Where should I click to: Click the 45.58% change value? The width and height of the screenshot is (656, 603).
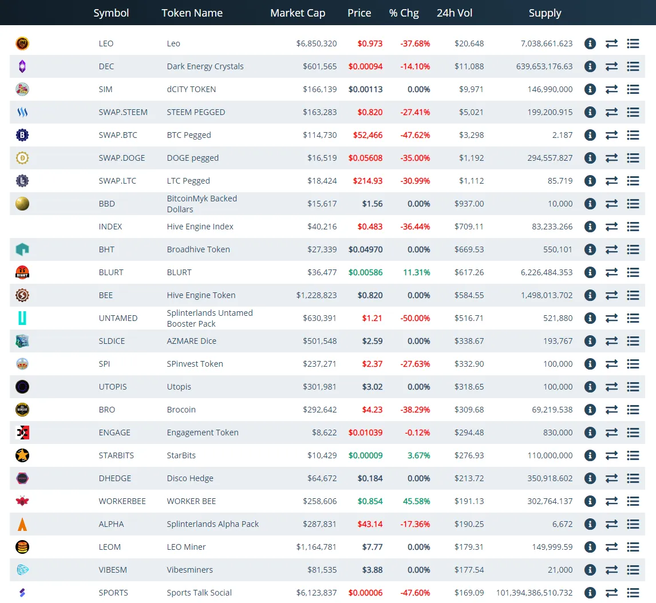[416, 501]
